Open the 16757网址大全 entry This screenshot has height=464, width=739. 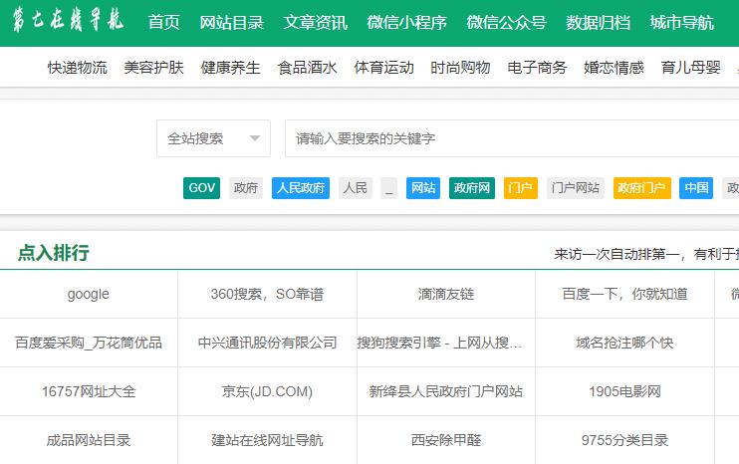click(x=88, y=391)
